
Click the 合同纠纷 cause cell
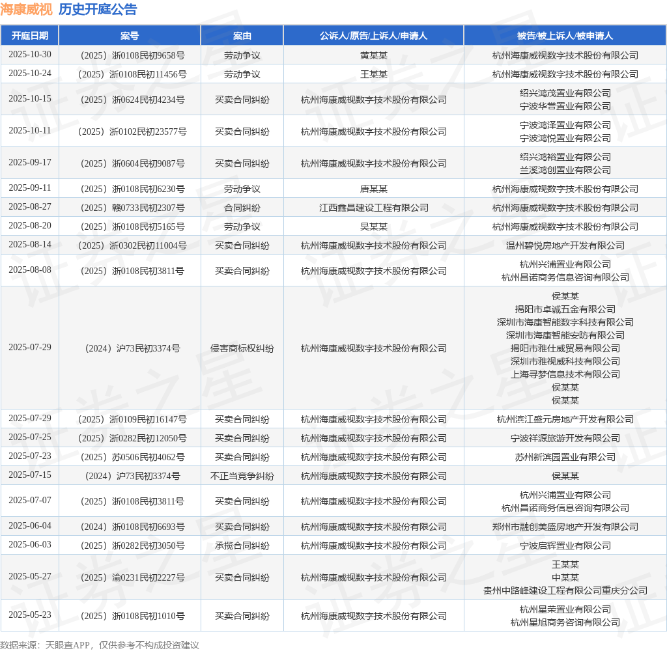click(242, 208)
